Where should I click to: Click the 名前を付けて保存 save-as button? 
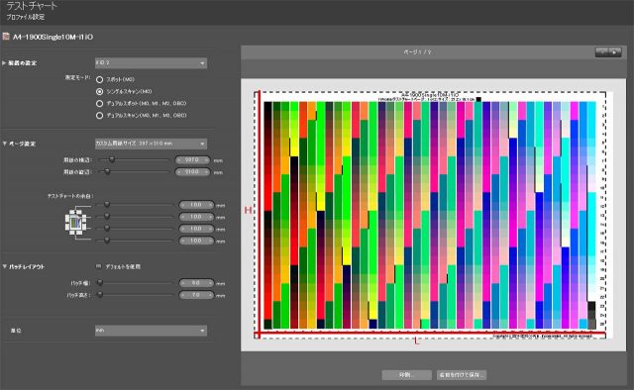point(462,375)
